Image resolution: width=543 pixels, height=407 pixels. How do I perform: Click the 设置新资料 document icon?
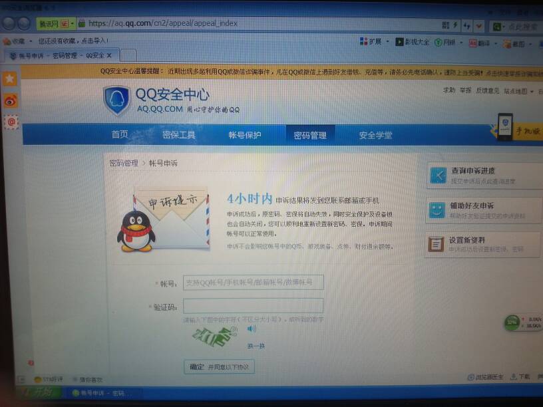pyautogui.click(x=436, y=244)
